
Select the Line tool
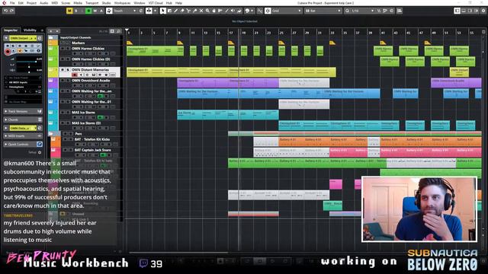pyautogui.click(x=226, y=11)
